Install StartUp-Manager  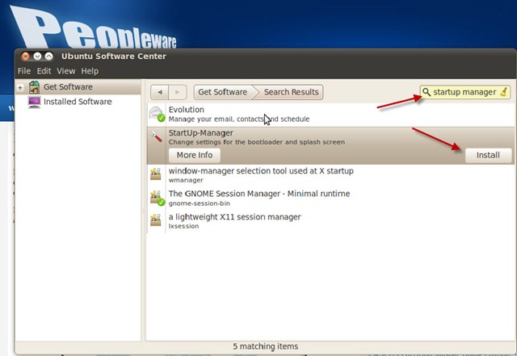488,155
